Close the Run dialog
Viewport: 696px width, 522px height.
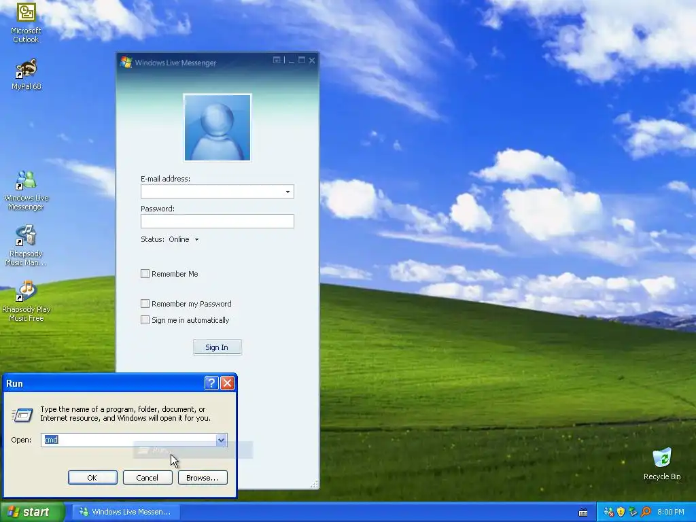pyautogui.click(x=227, y=383)
